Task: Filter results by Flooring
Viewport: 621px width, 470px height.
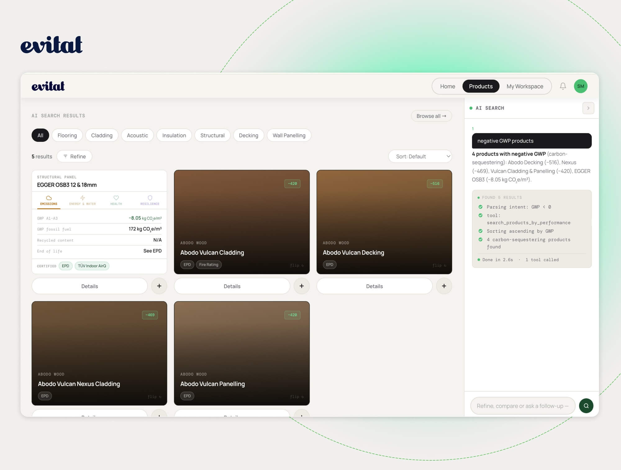Action: [x=67, y=135]
